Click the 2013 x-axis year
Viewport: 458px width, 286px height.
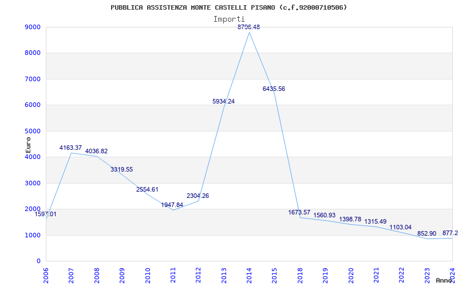pyautogui.click(x=224, y=276)
